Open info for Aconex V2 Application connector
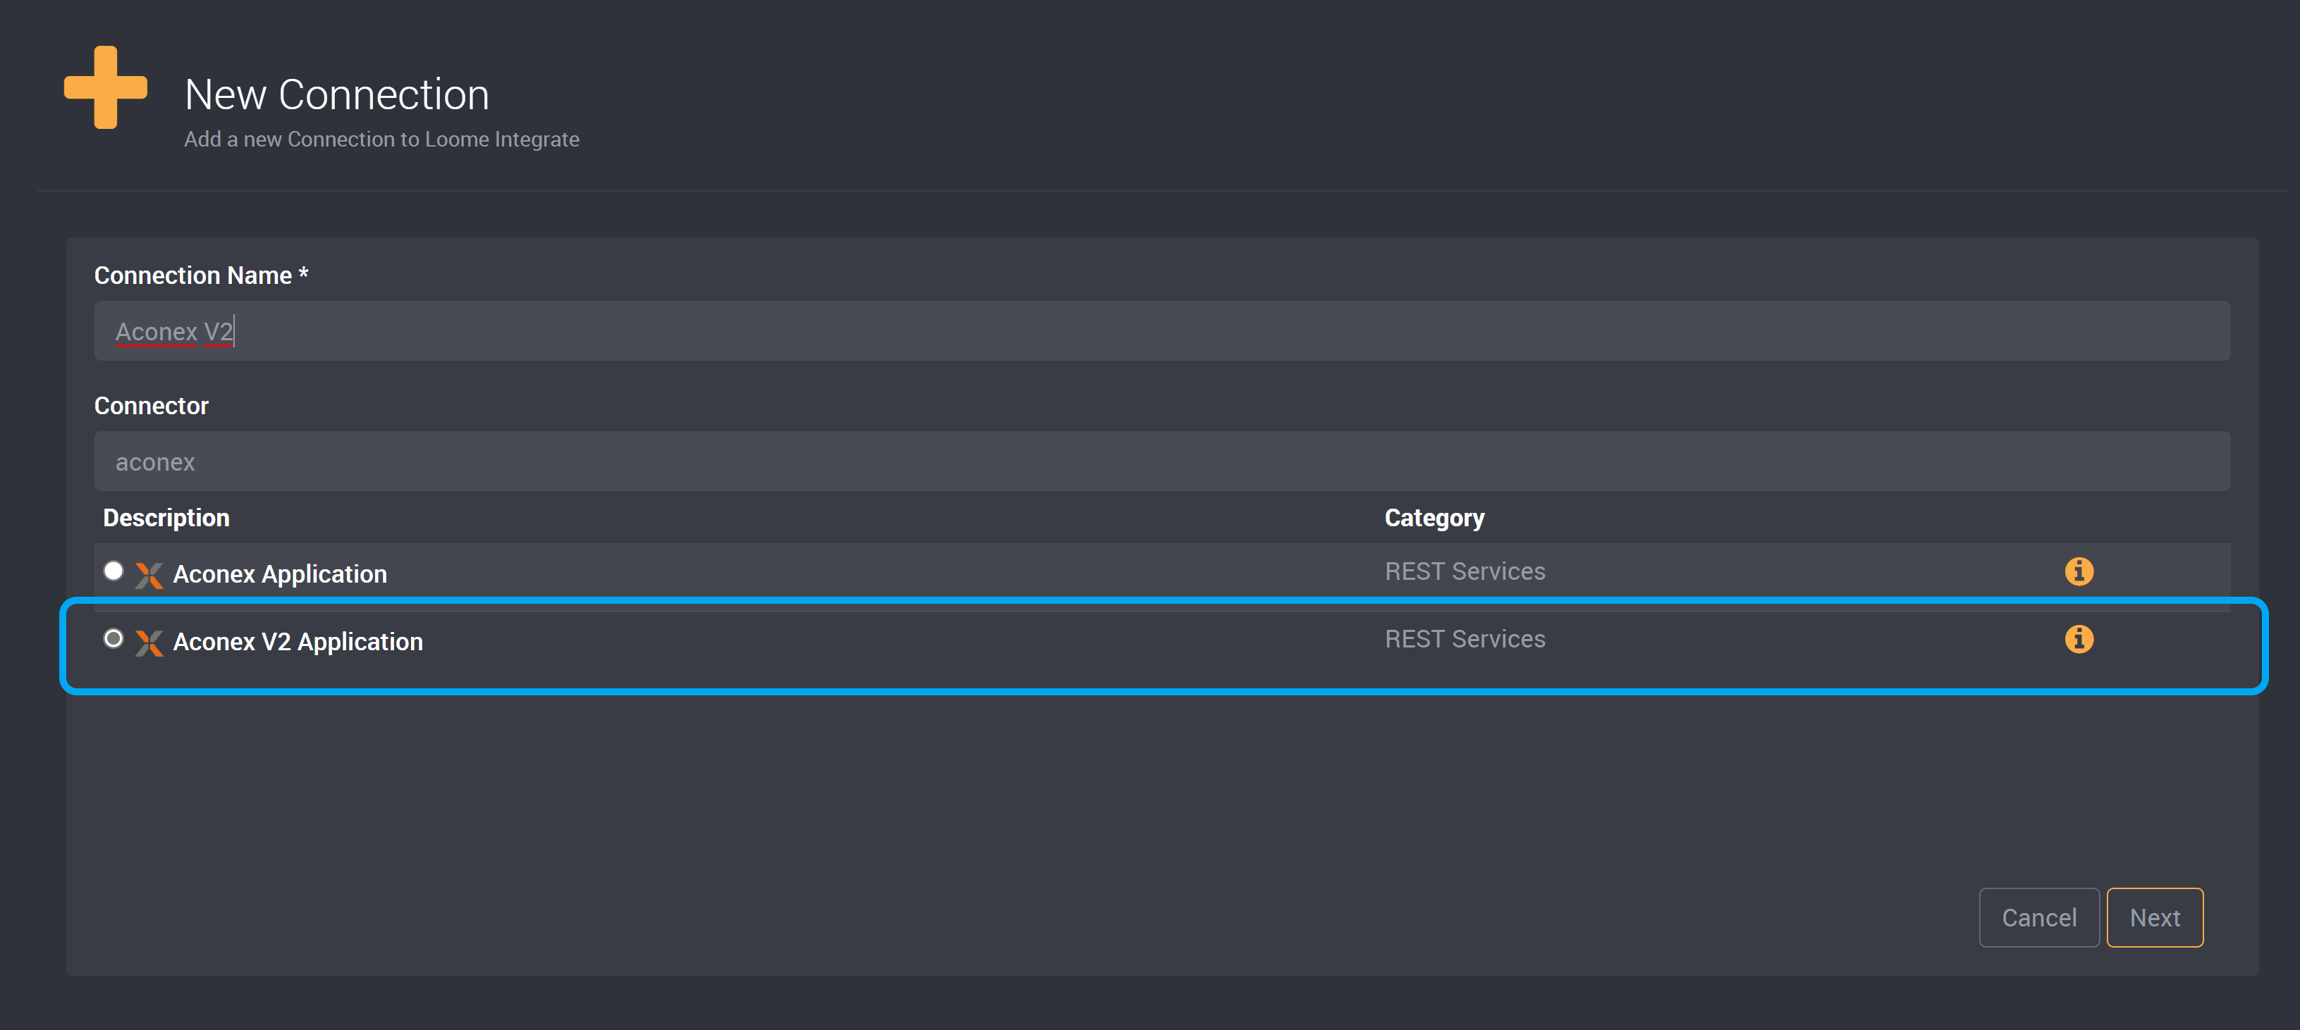 click(x=2079, y=638)
